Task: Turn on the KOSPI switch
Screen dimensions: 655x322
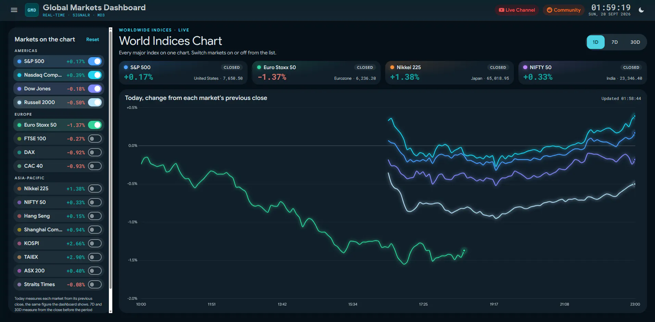Action: [x=95, y=243]
